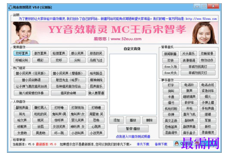Click the 耳光 slap button
This screenshot has height=156, width=227.
(x=22, y=114)
